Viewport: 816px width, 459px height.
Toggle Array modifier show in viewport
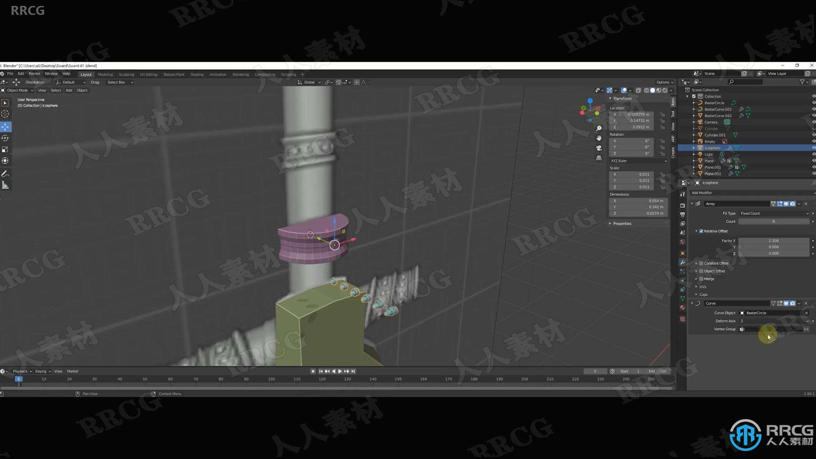[786, 204]
